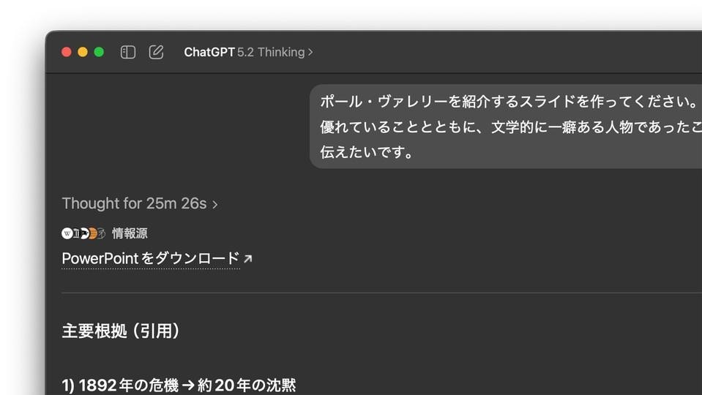Click the chevron after '5.2 Thinking'

click(310, 52)
